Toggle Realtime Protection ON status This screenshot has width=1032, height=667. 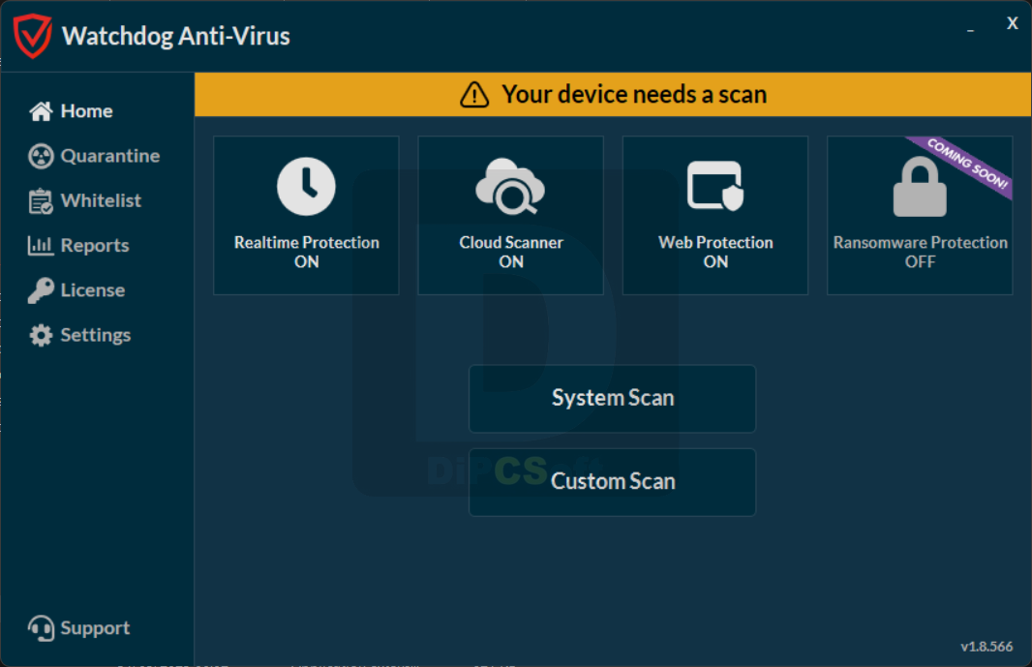[x=306, y=215]
